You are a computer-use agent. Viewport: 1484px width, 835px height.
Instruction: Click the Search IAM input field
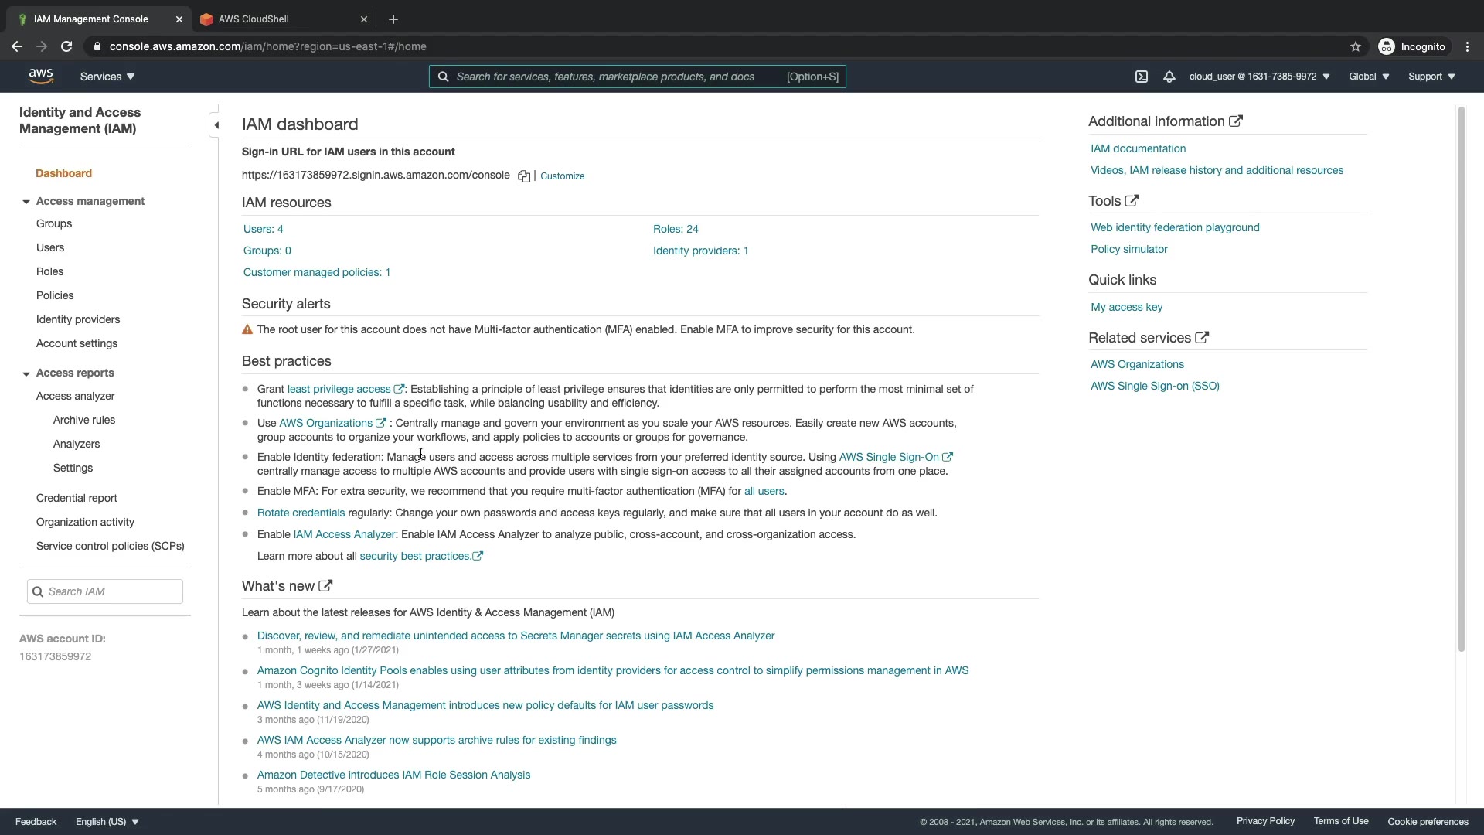pyautogui.click(x=112, y=591)
